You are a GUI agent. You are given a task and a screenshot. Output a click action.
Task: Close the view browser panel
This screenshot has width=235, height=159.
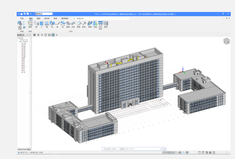30,35
